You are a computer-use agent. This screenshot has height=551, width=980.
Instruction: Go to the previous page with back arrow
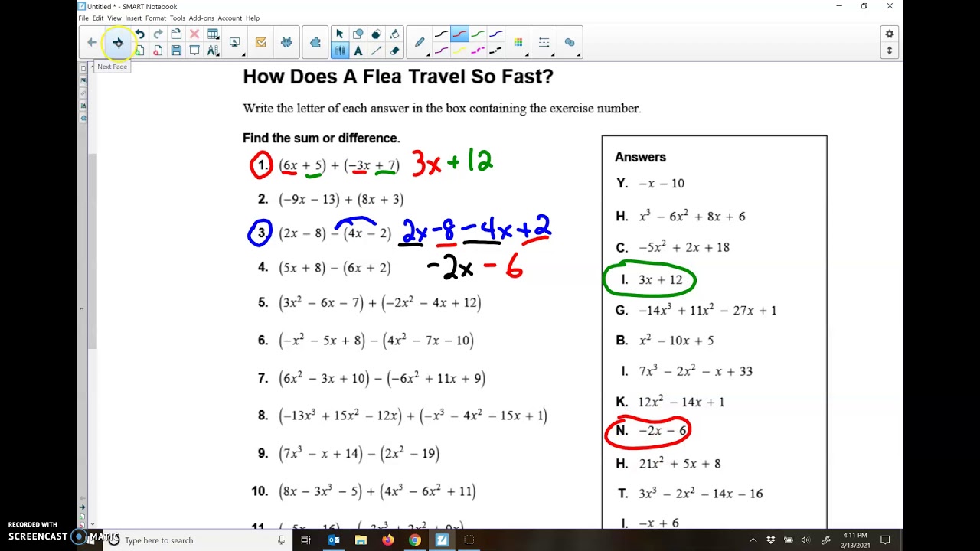(92, 43)
